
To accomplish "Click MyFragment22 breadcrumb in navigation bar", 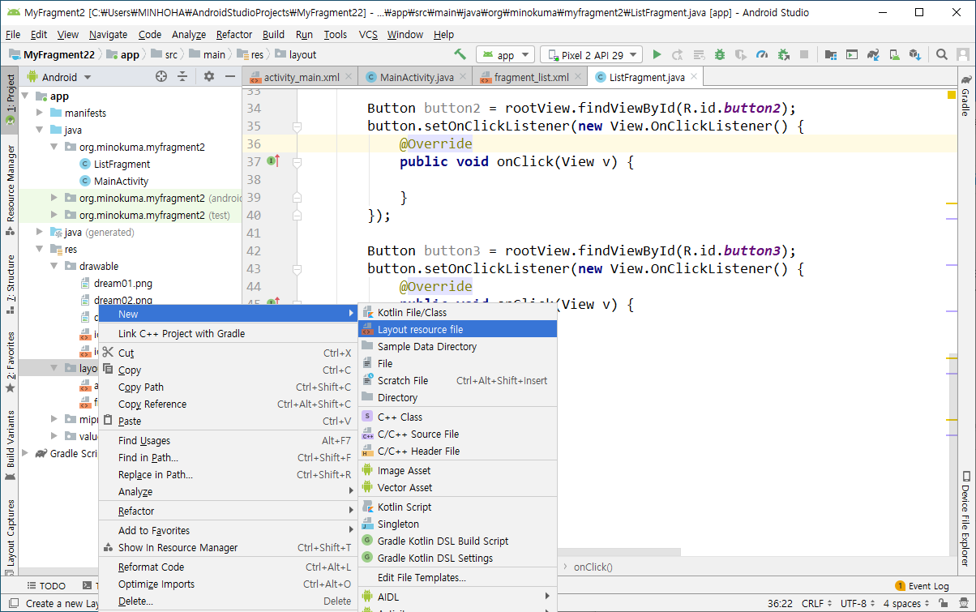I will [x=59, y=55].
